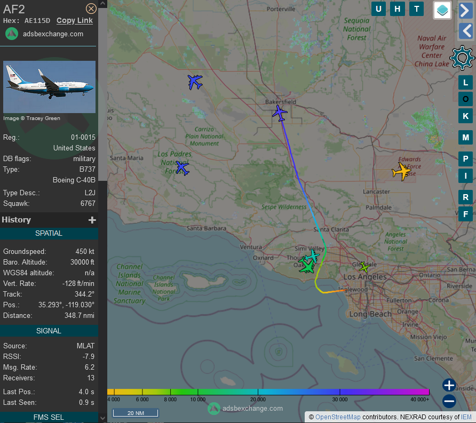Select the blue aircraft over Los Padres National Forest

tap(183, 168)
